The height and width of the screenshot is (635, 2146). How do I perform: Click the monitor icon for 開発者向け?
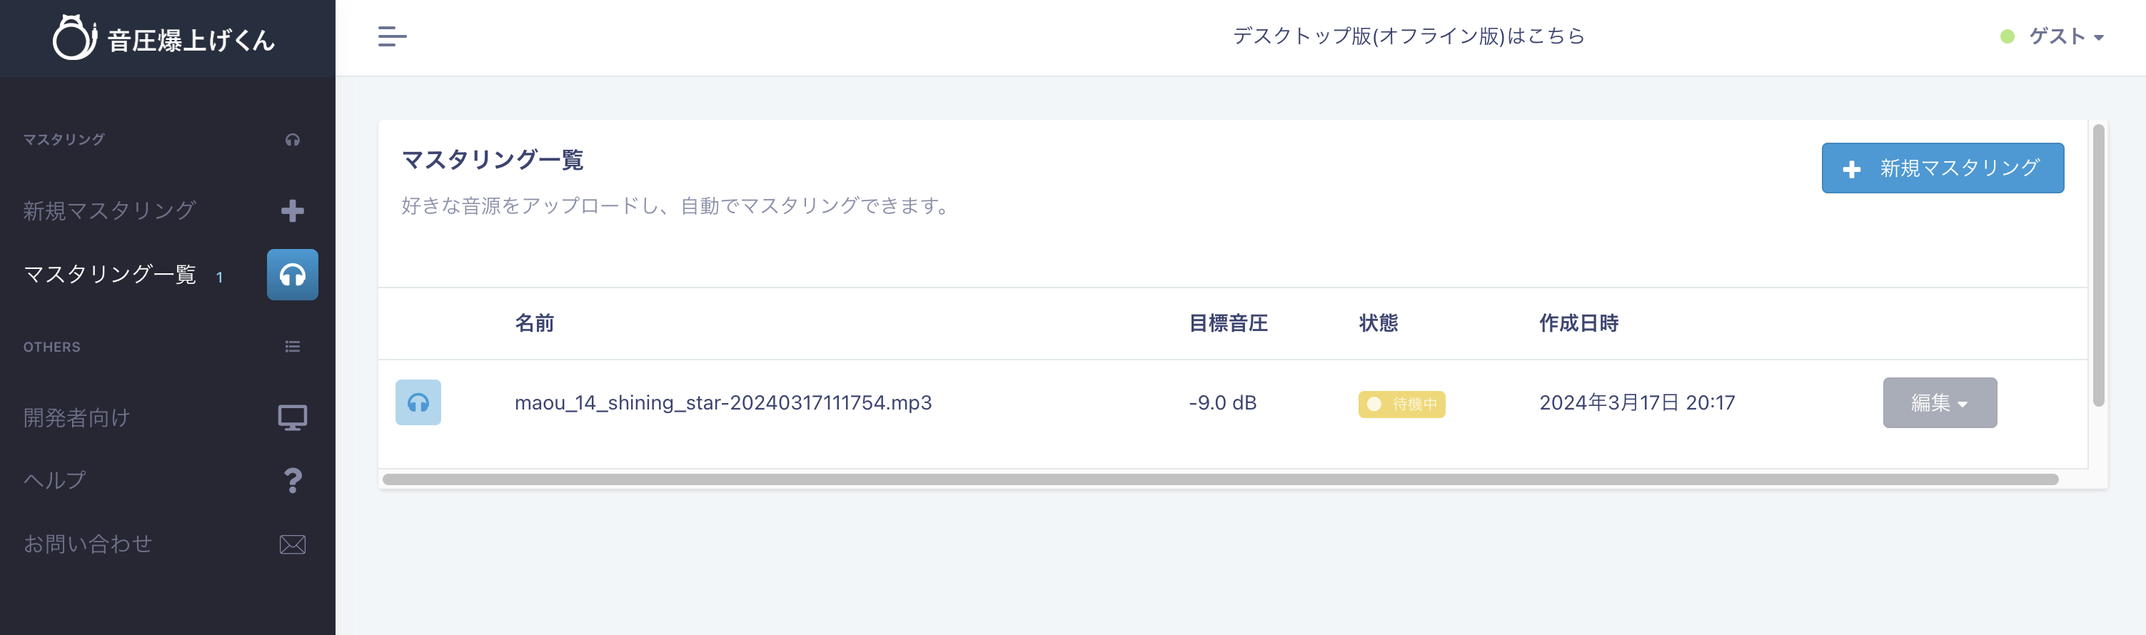[293, 418]
